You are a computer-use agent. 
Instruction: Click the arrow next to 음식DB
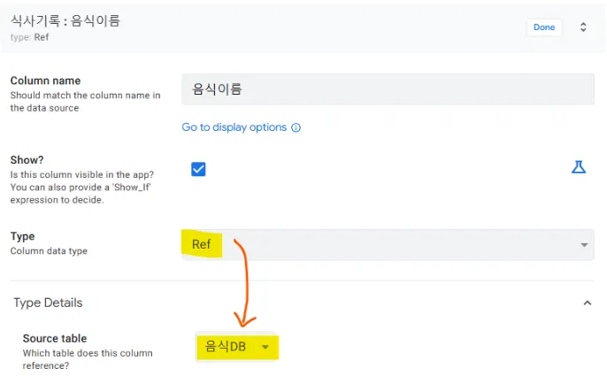click(265, 347)
